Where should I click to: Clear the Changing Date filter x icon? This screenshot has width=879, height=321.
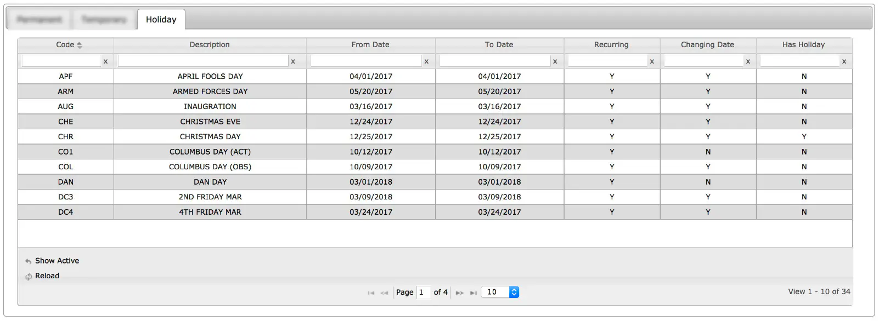[x=748, y=61]
